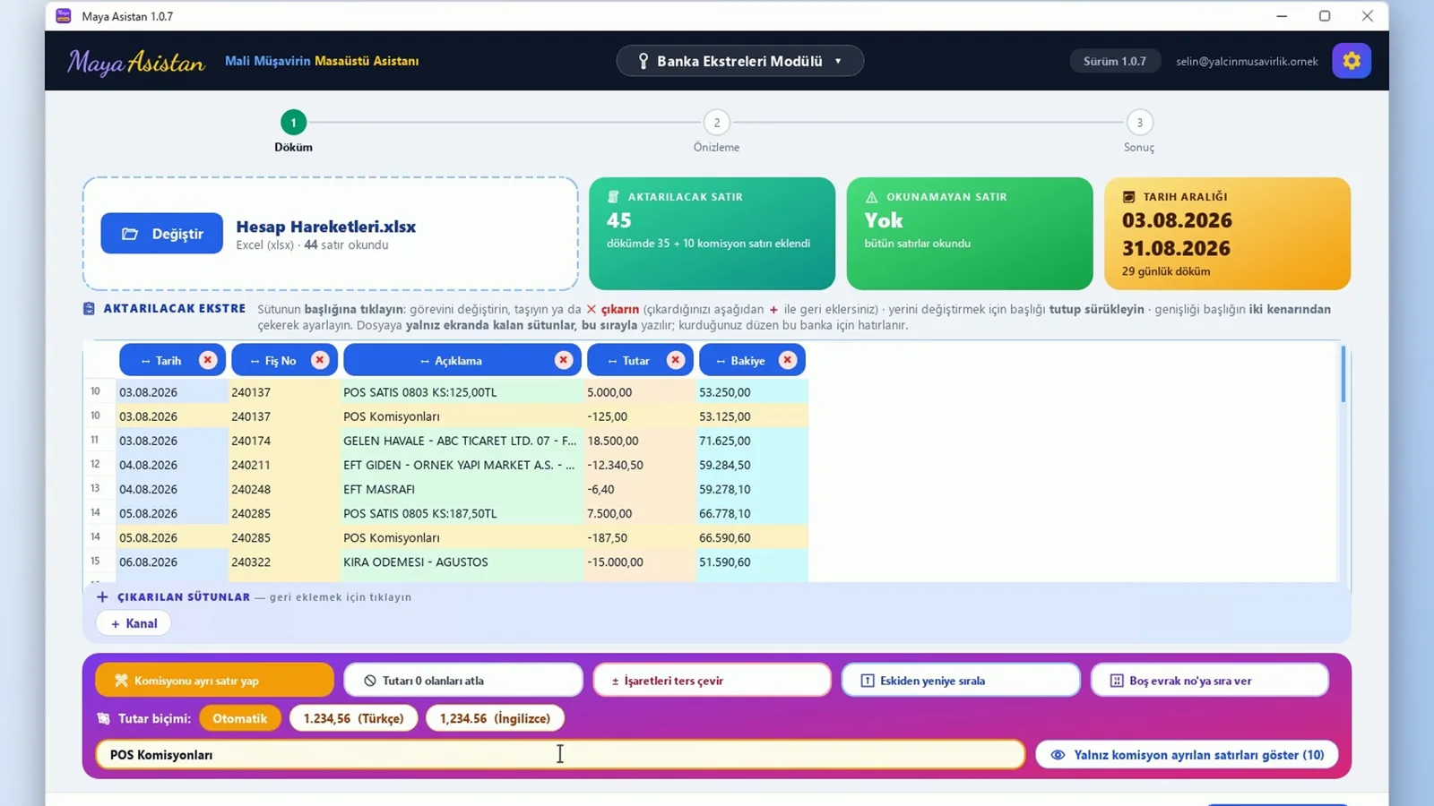Open the Banka Ekstreleri Modülü dropdown

click(x=739, y=61)
